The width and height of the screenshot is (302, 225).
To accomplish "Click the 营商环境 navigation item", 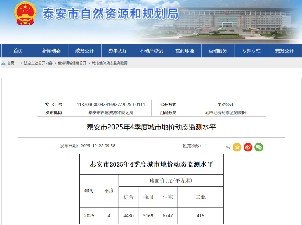I will (184, 51).
